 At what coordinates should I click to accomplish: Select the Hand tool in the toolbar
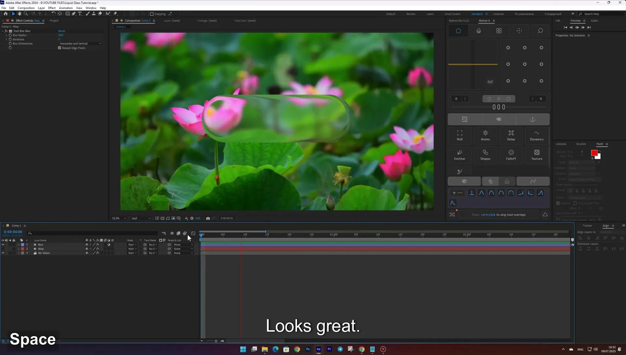(x=20, y=14)
